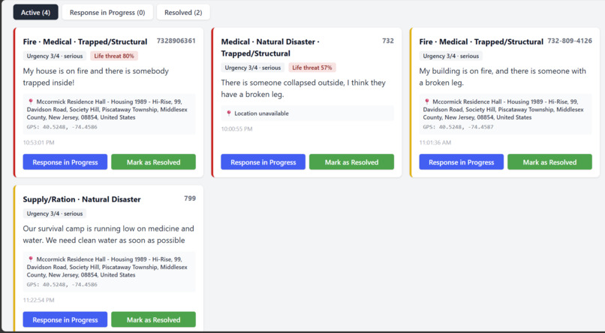Viewport: 605px width, 333px height.
Task: Click the caller ID 732 on the middle card
Action: tap(388, 41)
